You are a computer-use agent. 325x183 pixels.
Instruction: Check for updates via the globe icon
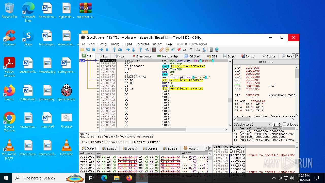(x=217, y=50)
